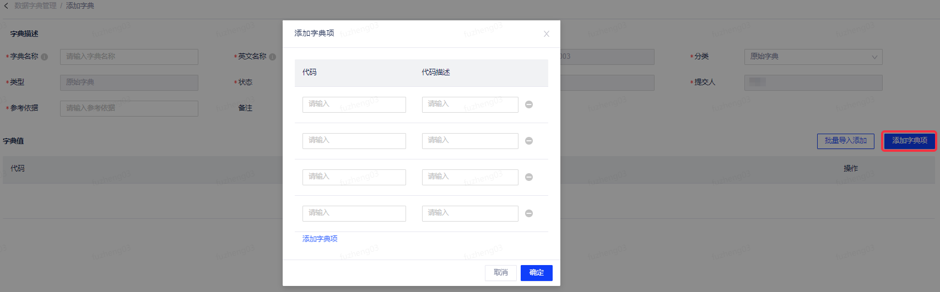The width and height of the screenshot is (940, 292).
Task: Go back using the breadcrumb arrow
Action: [x=6, y=5]
